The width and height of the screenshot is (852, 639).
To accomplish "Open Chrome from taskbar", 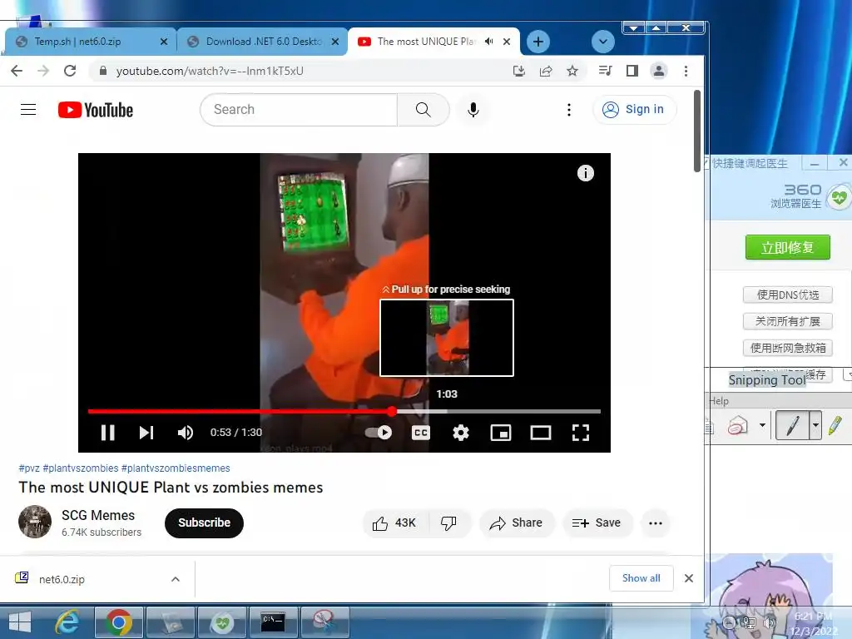I will [119, 622].
